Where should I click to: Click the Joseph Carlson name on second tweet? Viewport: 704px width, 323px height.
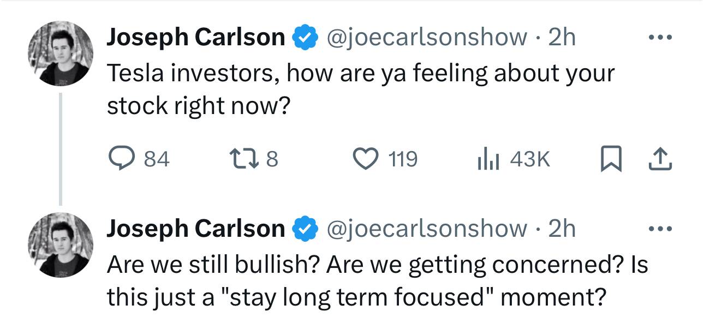(x=196, y=229)
